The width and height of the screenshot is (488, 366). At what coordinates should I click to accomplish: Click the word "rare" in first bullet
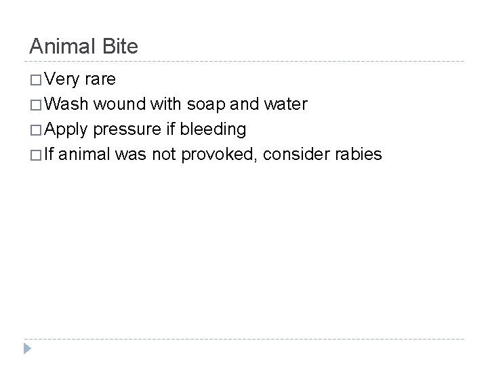click(x=100, y=80)
